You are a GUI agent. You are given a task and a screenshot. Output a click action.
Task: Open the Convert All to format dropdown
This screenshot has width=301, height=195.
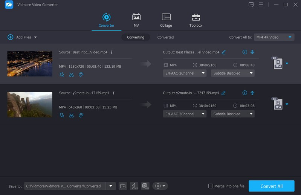[274, 37]
